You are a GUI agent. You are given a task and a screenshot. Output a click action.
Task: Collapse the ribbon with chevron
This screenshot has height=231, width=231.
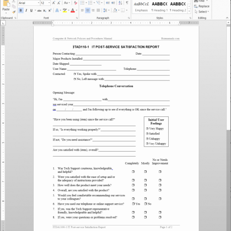pyautogui.click(x=227, y=18)
